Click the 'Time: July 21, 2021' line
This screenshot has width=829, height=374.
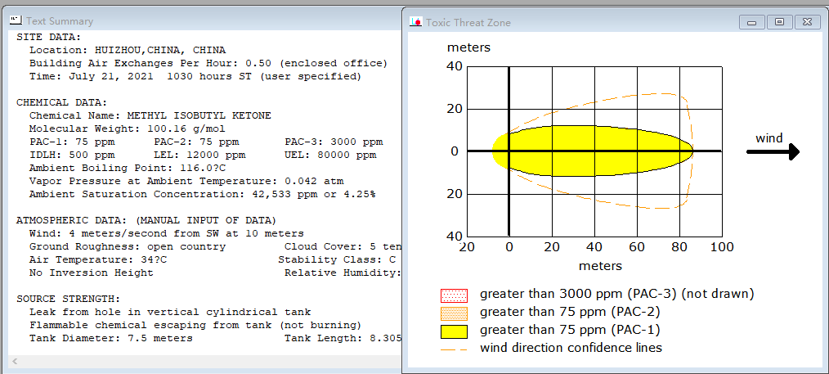point(195,77)
